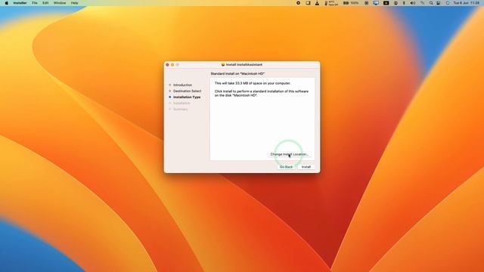Screen dimensions: 484x272
Task: Click the cone-shaped icon in the menu bar
Action: tap(317, 3)
